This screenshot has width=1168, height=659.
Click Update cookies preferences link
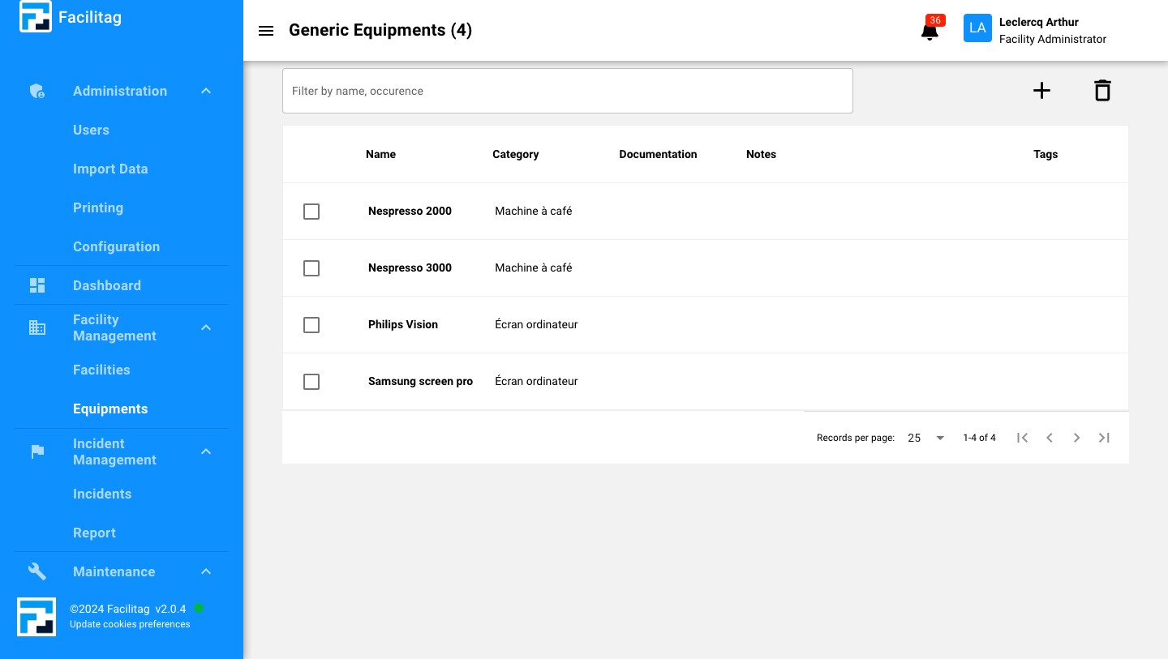[x=130, y=624]
